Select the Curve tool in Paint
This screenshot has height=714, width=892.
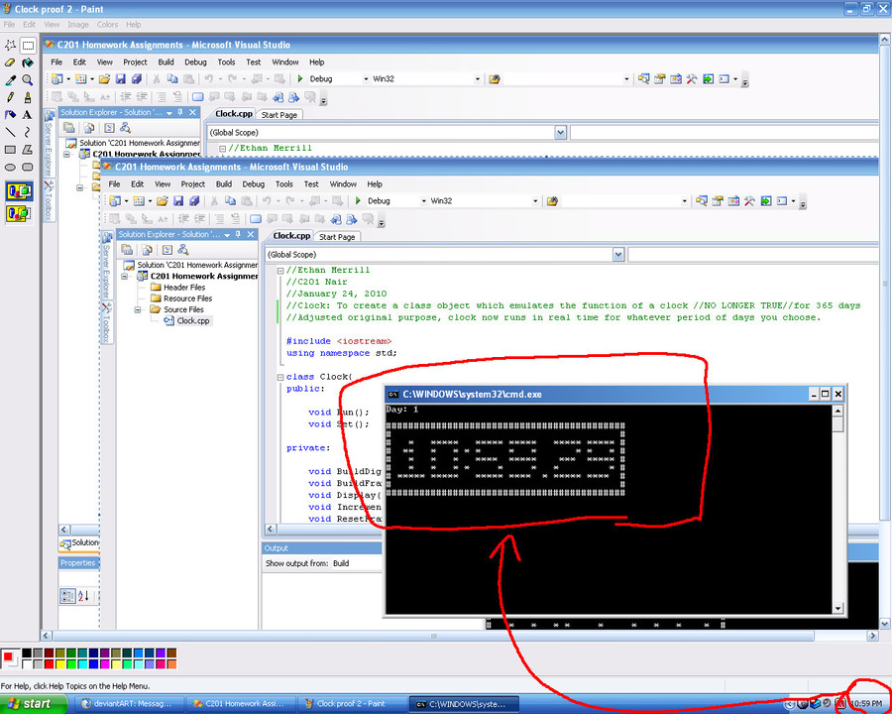coord(28,133)
